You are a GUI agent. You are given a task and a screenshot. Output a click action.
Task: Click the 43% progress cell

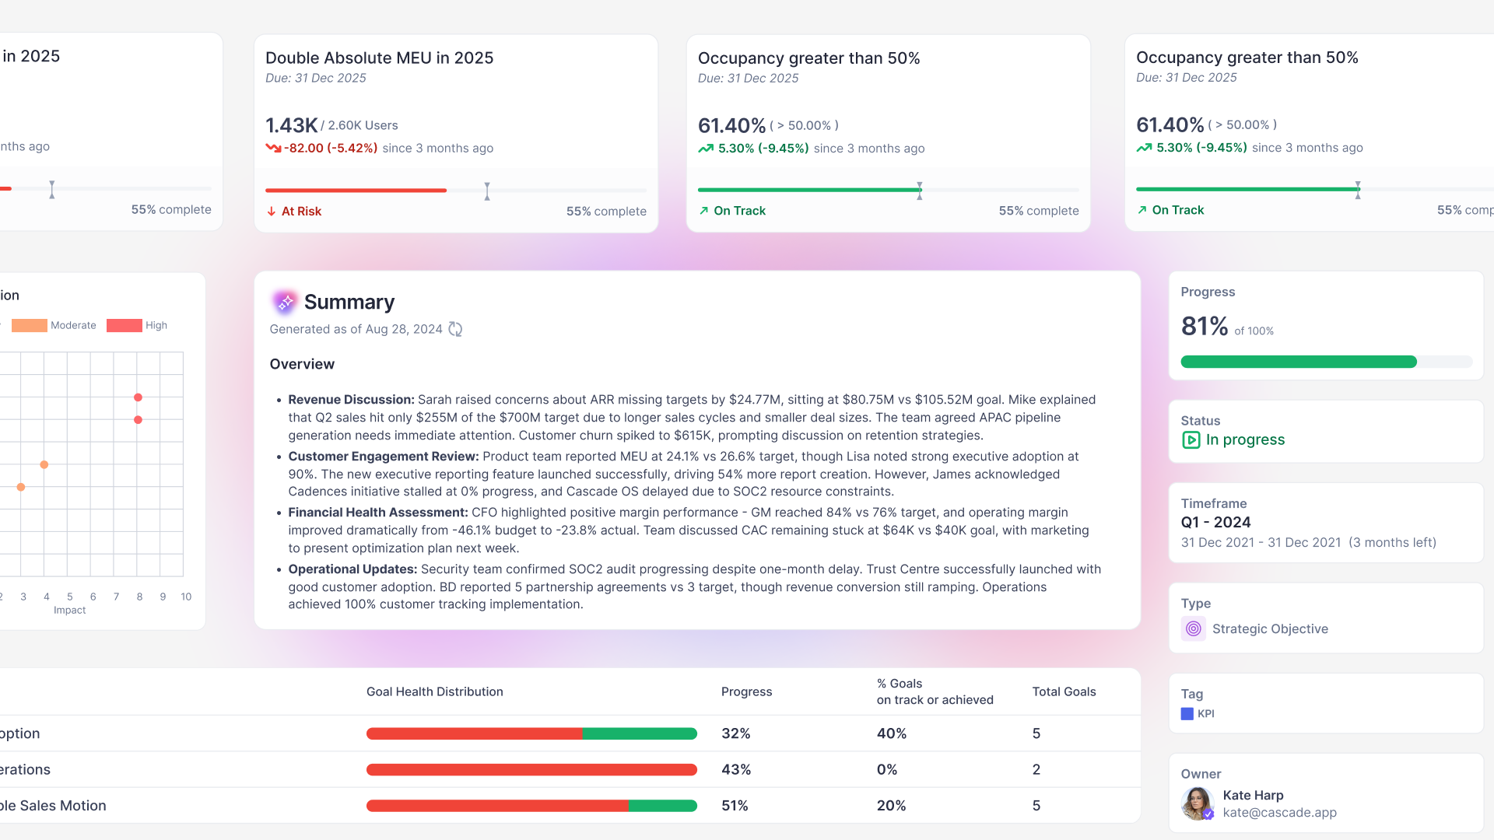pos(735,769)
